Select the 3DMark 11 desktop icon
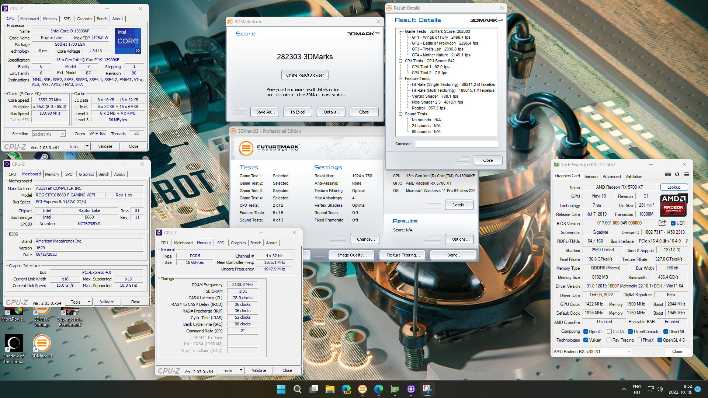Viewport: 708px width, 398px height. [42, 346]
